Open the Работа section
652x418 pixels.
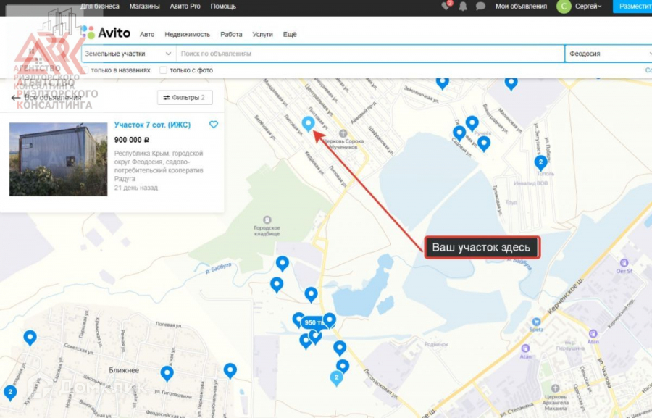[x=231, y=35]
